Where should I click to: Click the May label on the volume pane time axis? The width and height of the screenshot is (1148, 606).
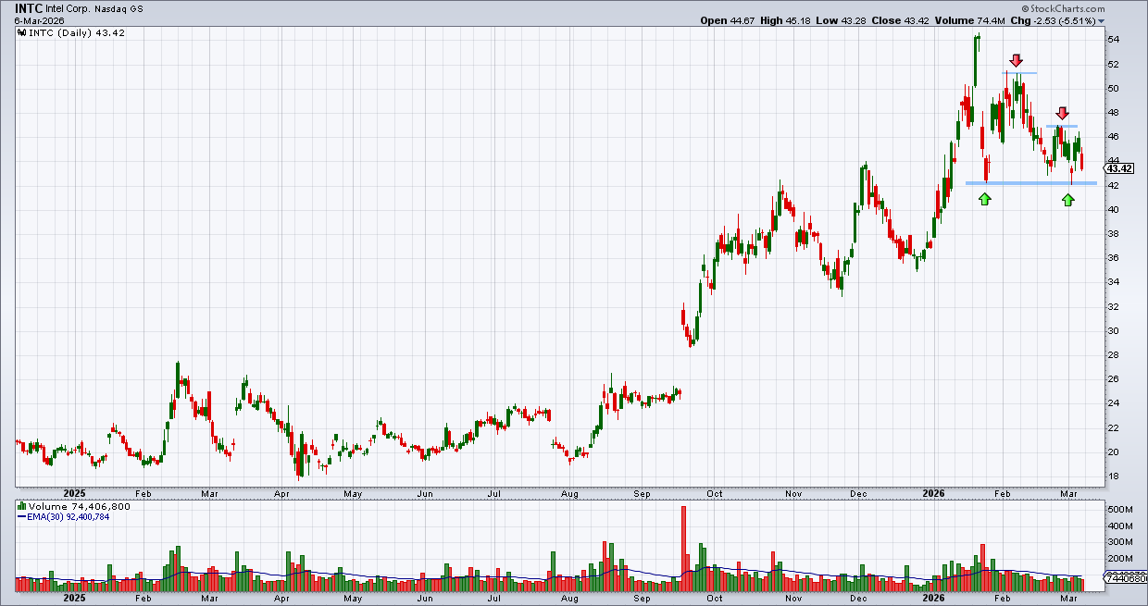[x=353, y=600]
